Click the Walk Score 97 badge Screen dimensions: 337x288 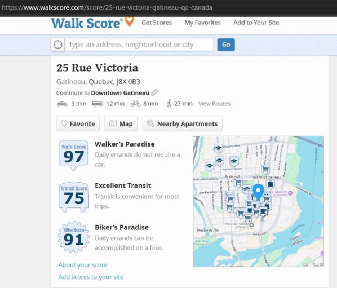[73, 156]
